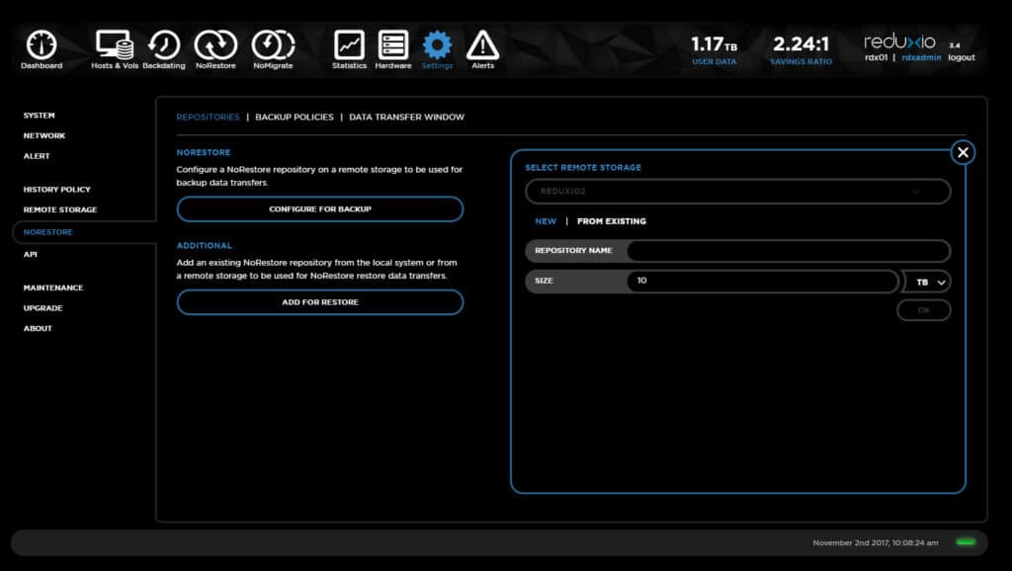The image size is (1012, 571).
Task: Open the Dashboard view
Action: click(42, 49)
